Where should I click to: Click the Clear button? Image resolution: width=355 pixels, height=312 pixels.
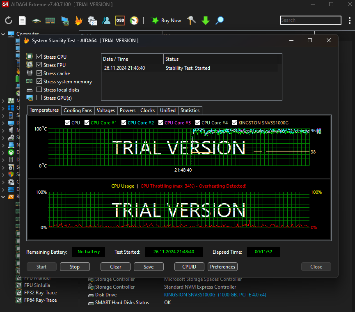coord(115,267)
